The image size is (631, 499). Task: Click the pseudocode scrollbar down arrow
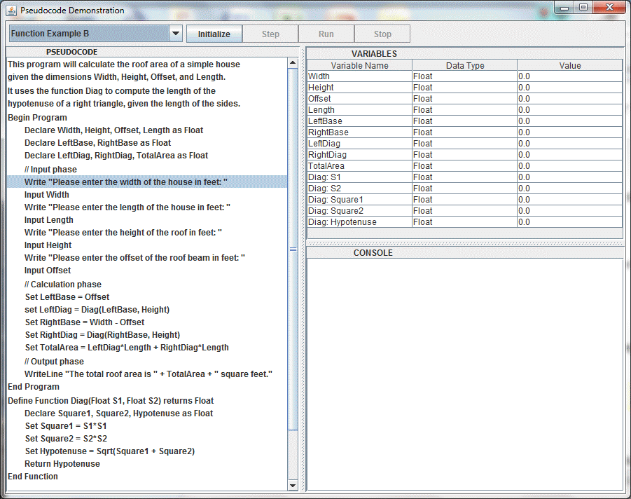coord(293,485)
